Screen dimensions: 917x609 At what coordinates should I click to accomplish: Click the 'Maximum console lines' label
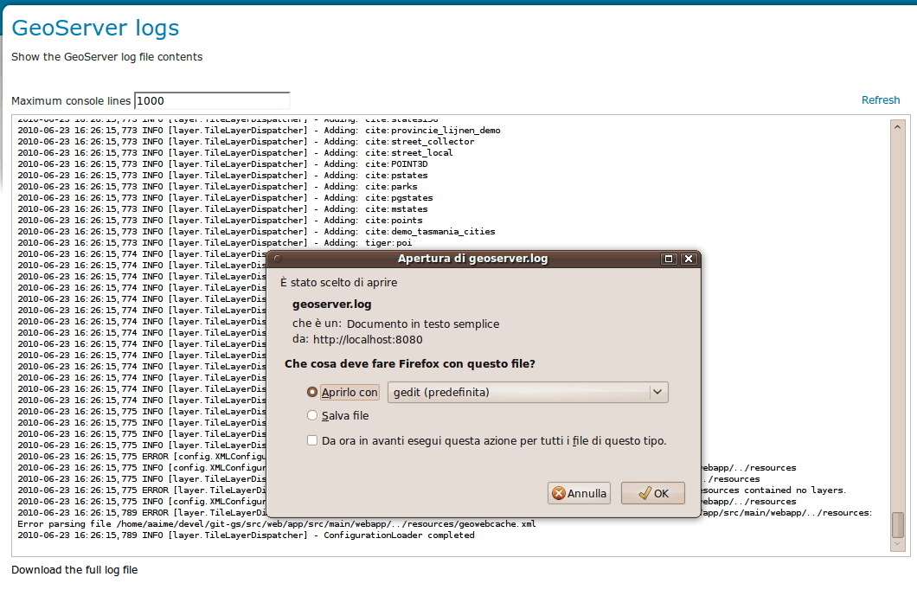71,100
